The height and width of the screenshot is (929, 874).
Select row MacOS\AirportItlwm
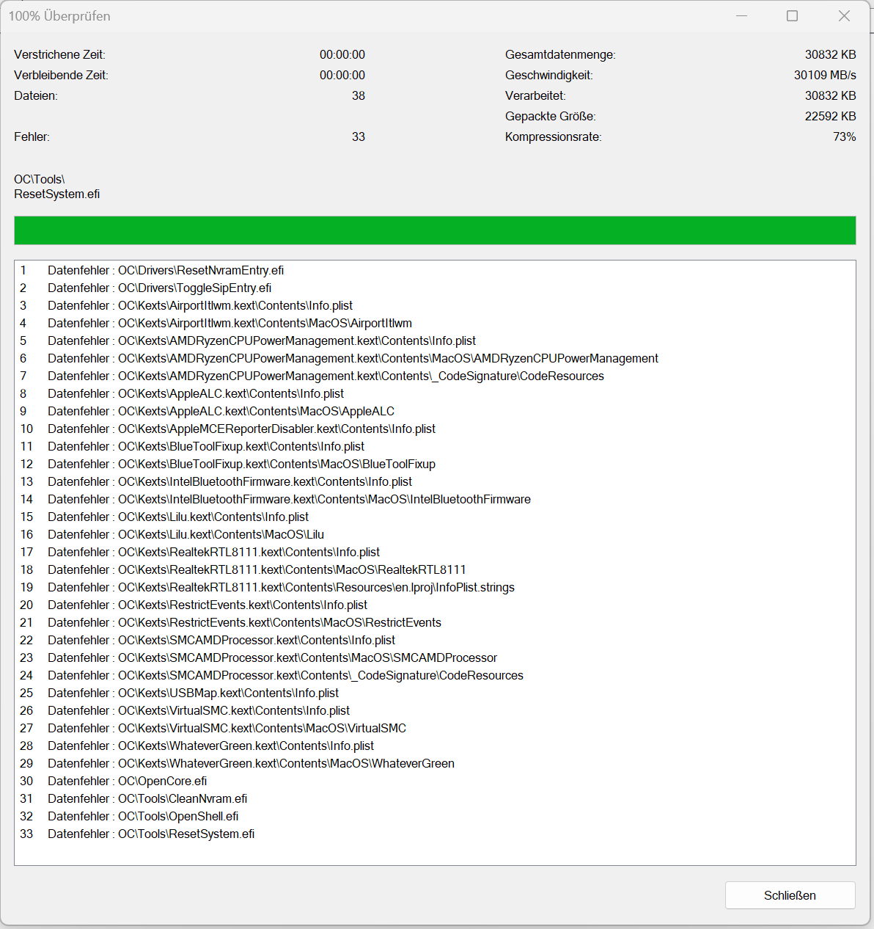click(435, 323)
